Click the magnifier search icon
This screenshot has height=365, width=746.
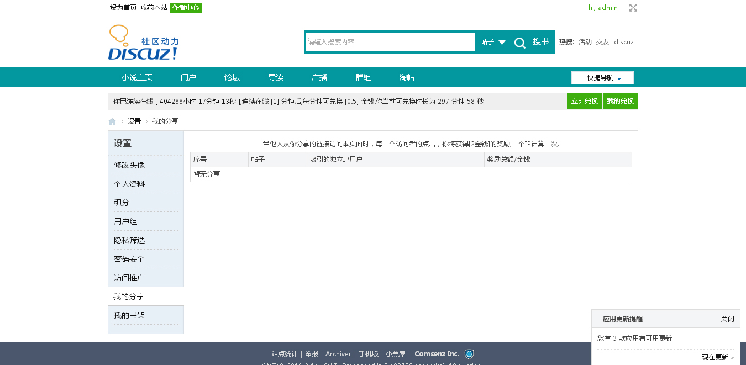coord(519,43)
